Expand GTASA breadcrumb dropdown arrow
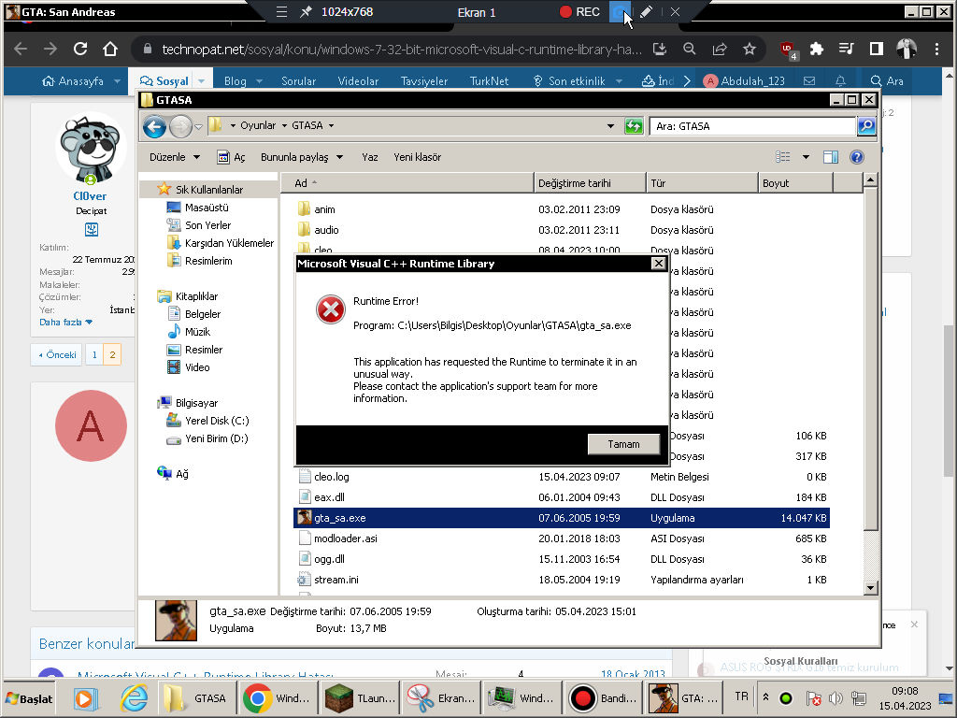The width and height of the screenshot is (957, 718). tap(331, 126)
